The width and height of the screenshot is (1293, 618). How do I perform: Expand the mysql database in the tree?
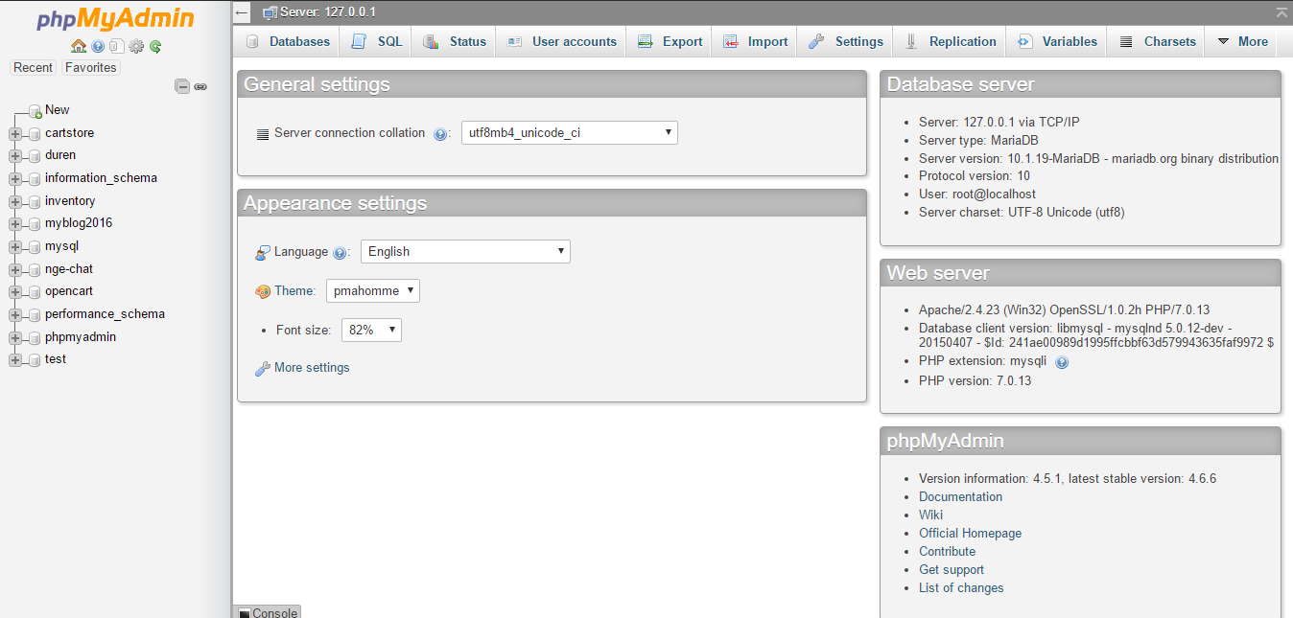click(13, 245)
